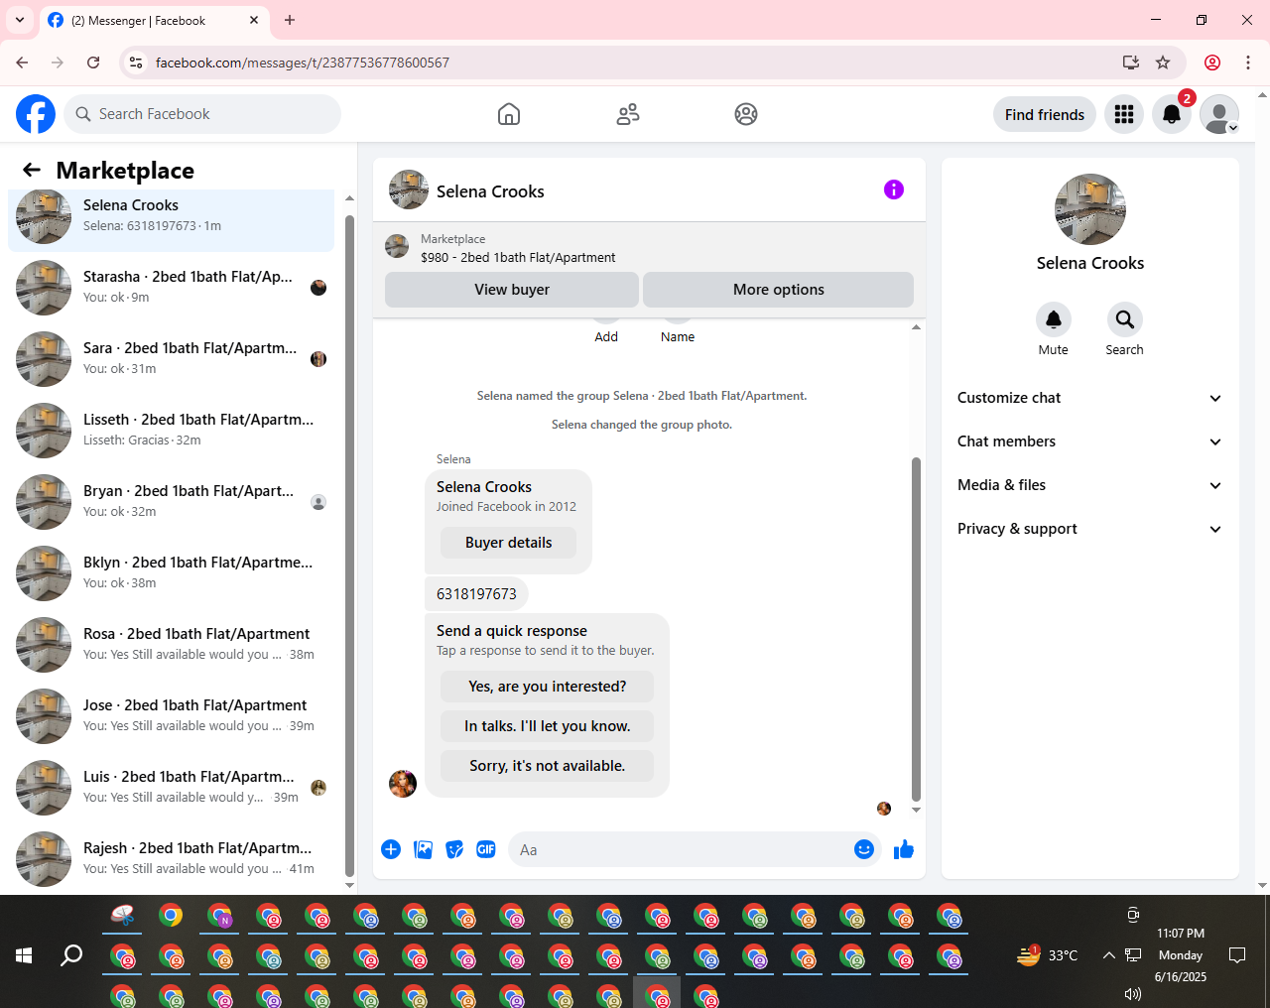Click the chat messages scrollbar
The height and width of the screenshot is (1008, 1270).
(x=916, y=629)
